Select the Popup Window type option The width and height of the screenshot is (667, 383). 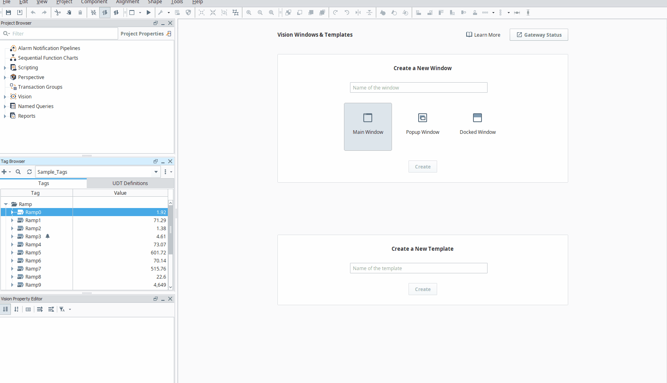coord(423,123)
